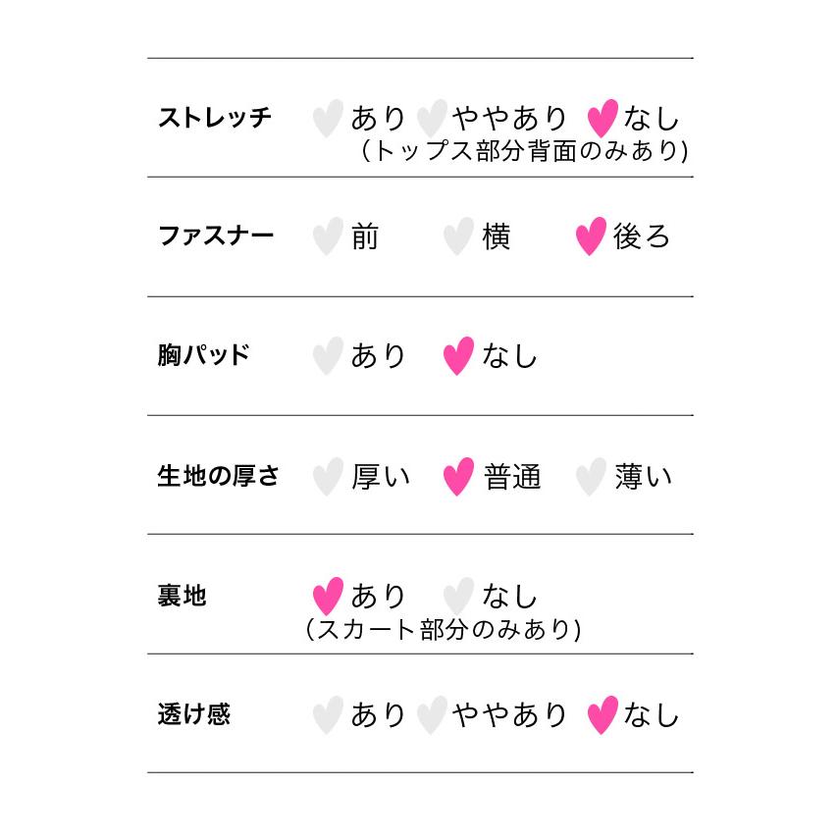Click the ストレッチ row label
Viewport: 838px width, 838px height.
[x=214, y=119]
